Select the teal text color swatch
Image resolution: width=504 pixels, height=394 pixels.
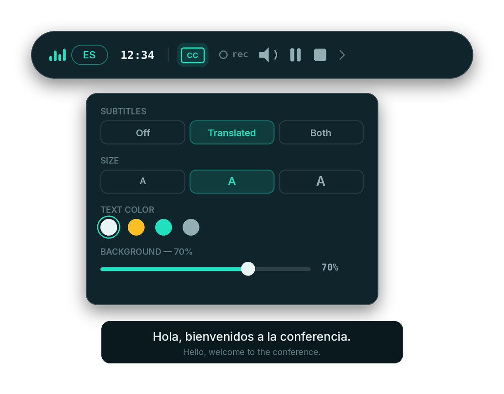click(x=163, y=228)
